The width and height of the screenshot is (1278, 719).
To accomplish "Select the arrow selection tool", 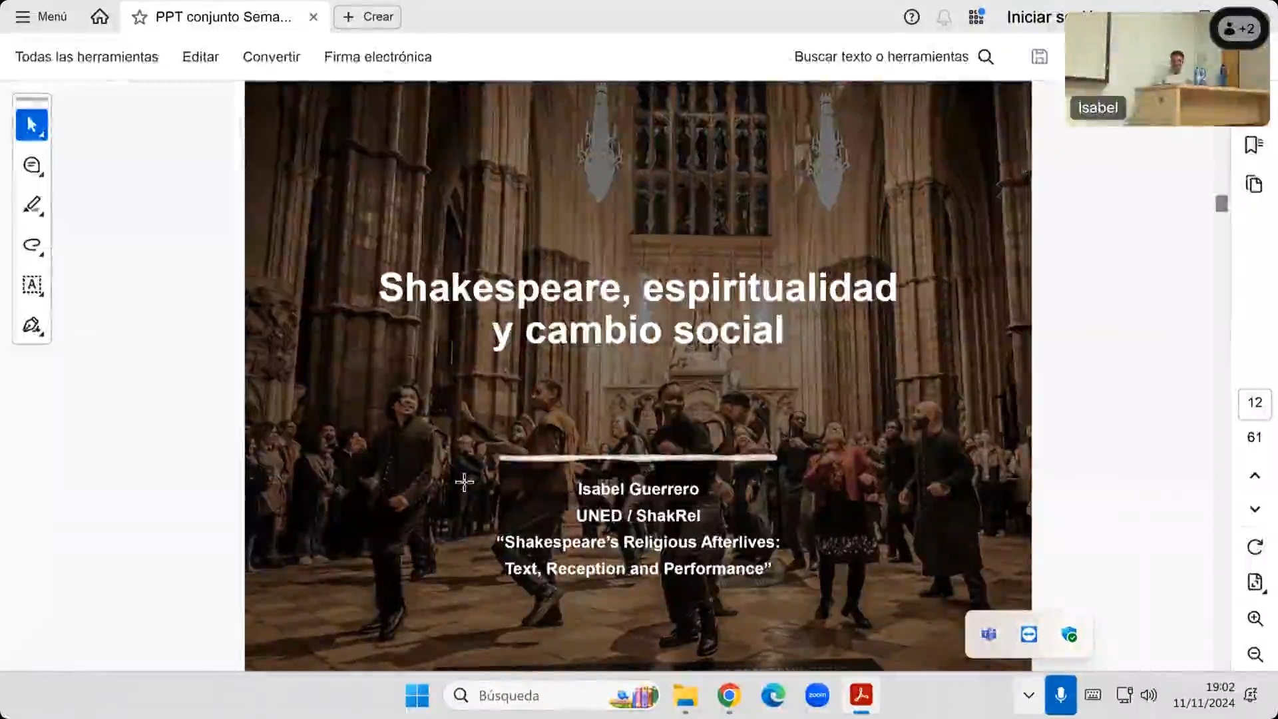I will pyautogui.click(x=31, y=124).
